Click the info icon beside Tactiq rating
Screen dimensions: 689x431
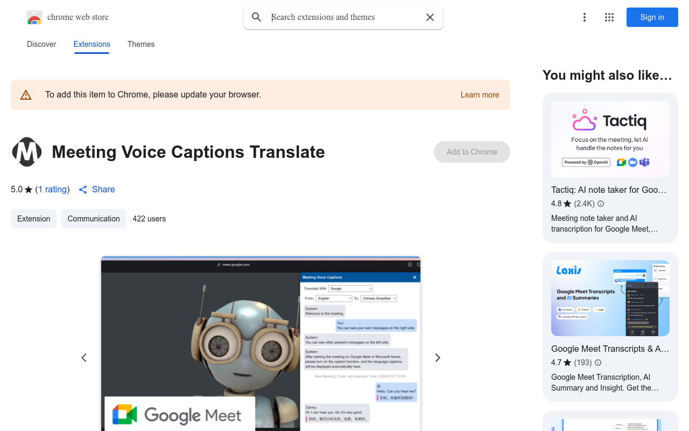[x=601, y=204]
